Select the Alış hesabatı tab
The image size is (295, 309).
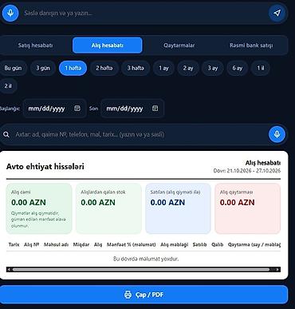108,46
